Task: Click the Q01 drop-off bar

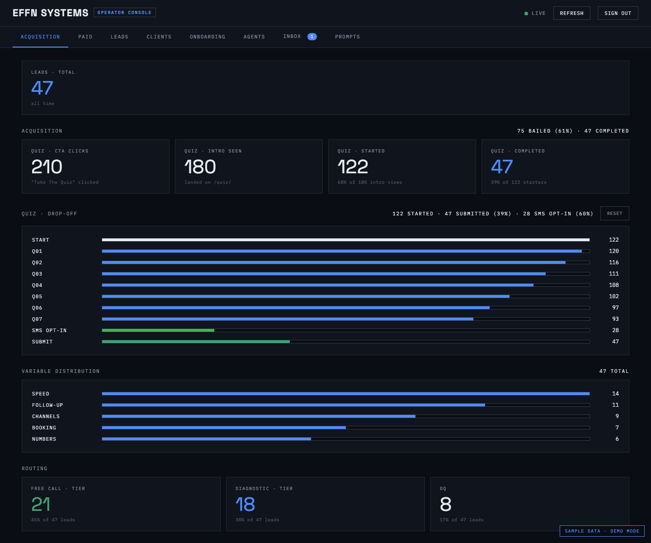Action: pos(346,251)
